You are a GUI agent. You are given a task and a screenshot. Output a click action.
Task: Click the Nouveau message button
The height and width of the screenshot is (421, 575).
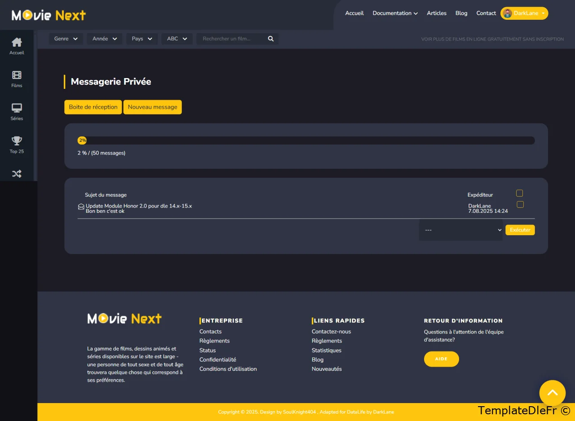click(153, 107)
